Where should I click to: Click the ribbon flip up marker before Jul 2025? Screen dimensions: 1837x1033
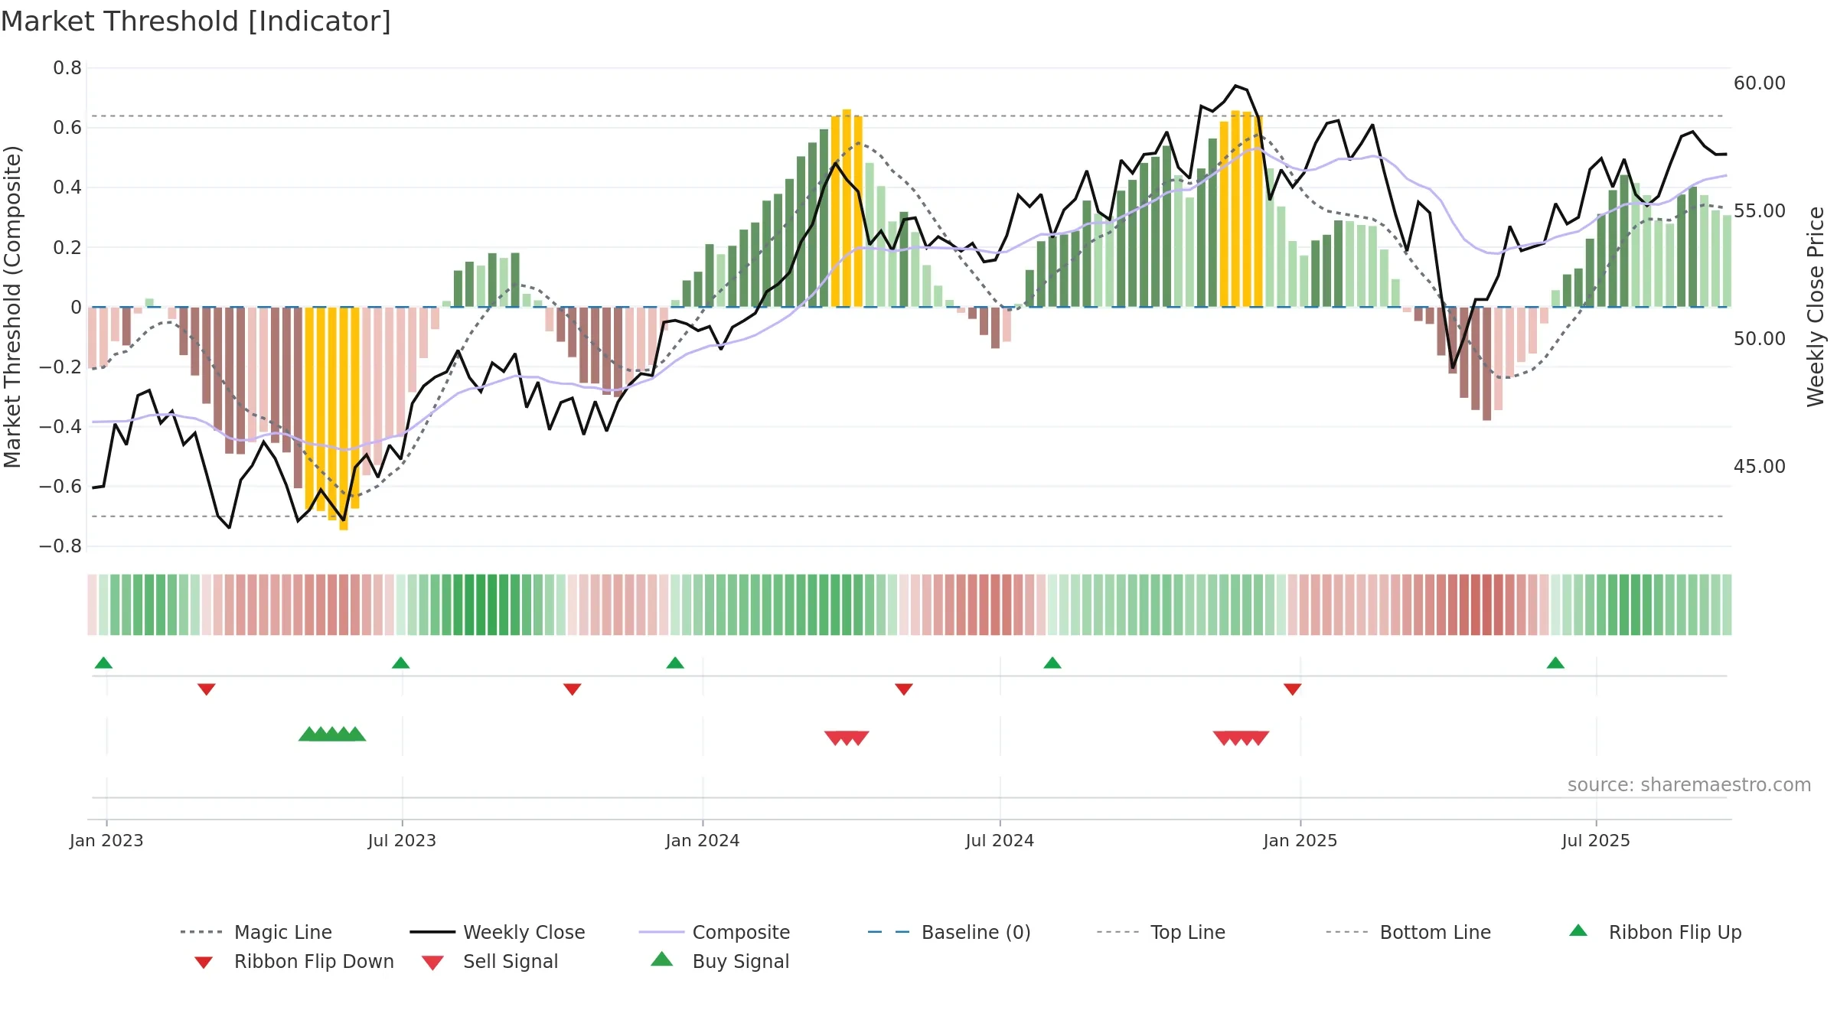pyautogui.click(x=1555, y=663)
